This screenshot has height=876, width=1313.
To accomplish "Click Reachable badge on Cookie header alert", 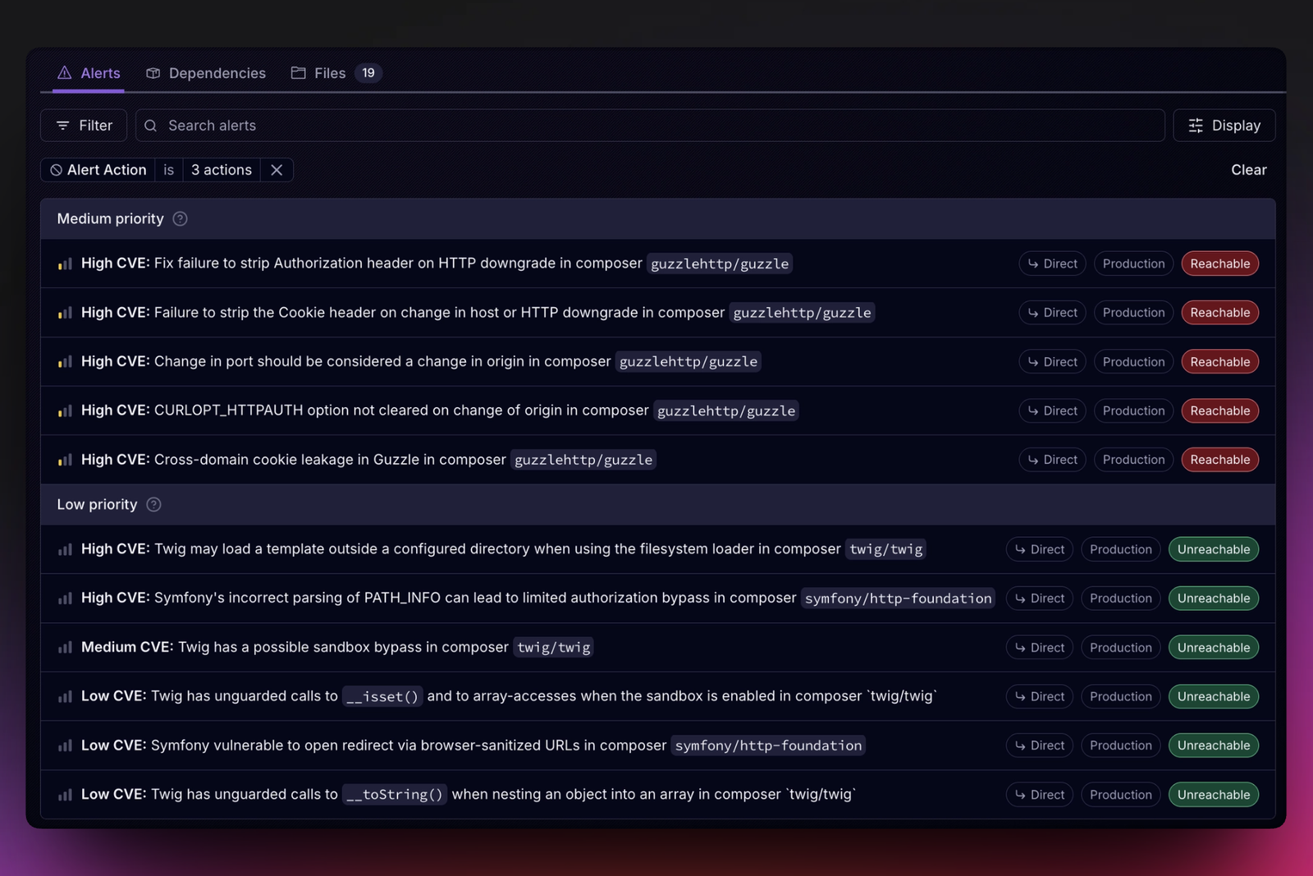I will (1220, 313).
